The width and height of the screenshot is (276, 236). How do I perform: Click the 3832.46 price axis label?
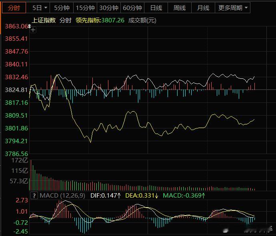16,77
